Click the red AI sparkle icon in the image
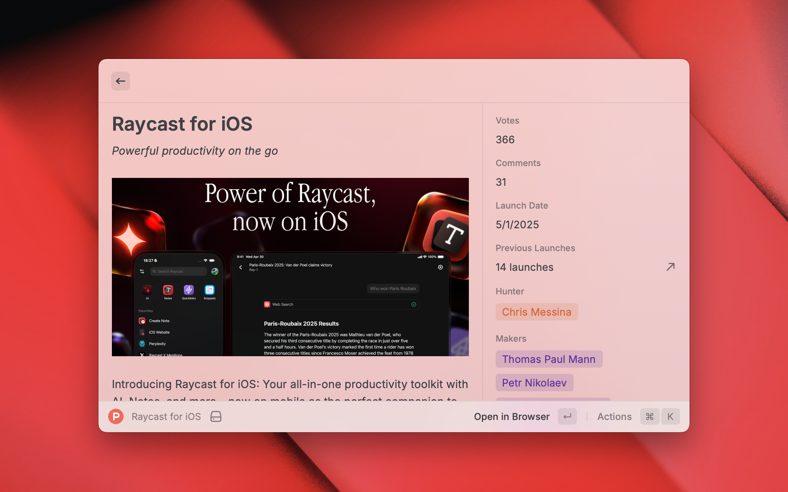This screenshot has width=788, height=492. coord(147,290)
